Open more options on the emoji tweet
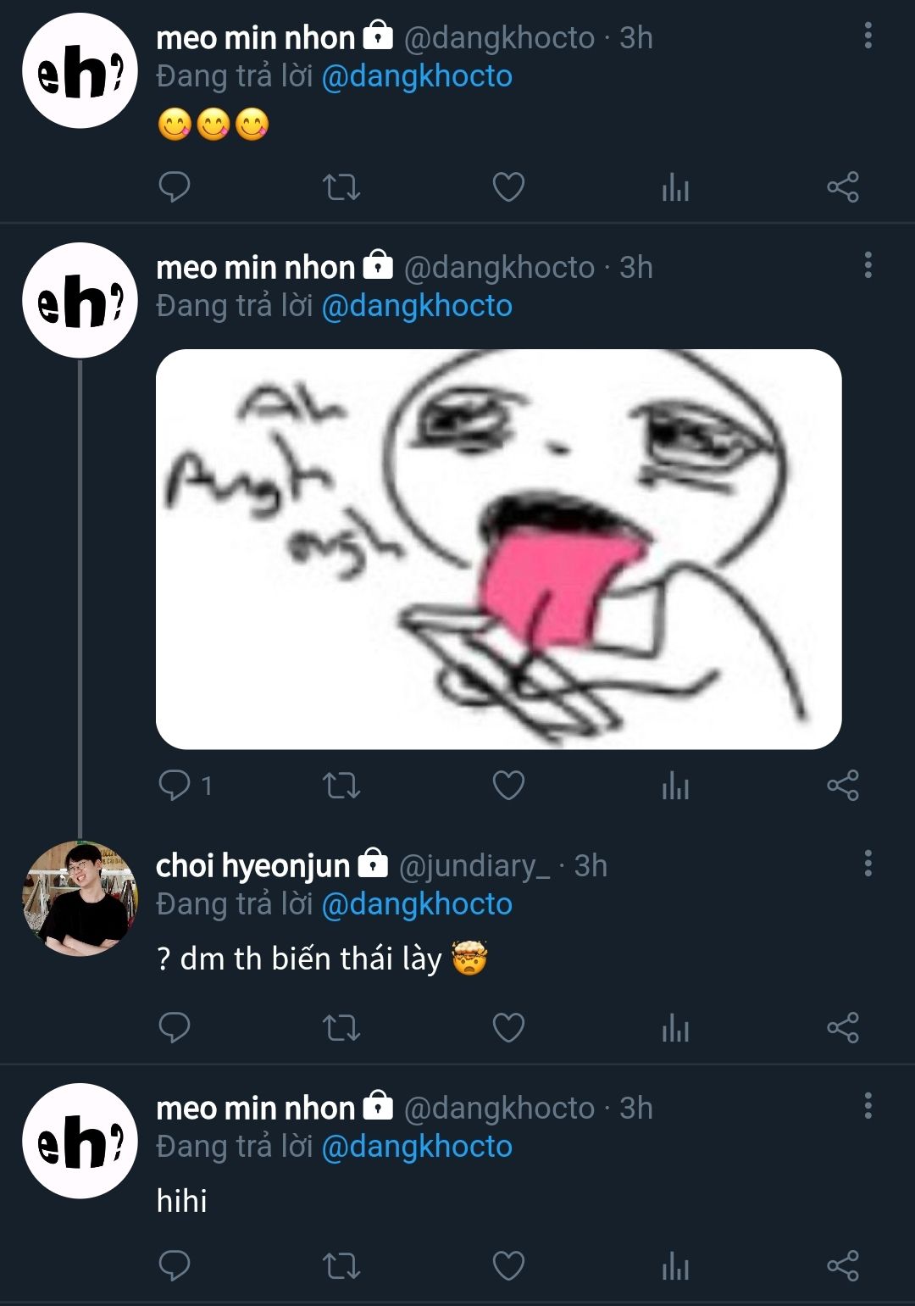The width and height of the screenshot is (915, 1306). (868, 36)
